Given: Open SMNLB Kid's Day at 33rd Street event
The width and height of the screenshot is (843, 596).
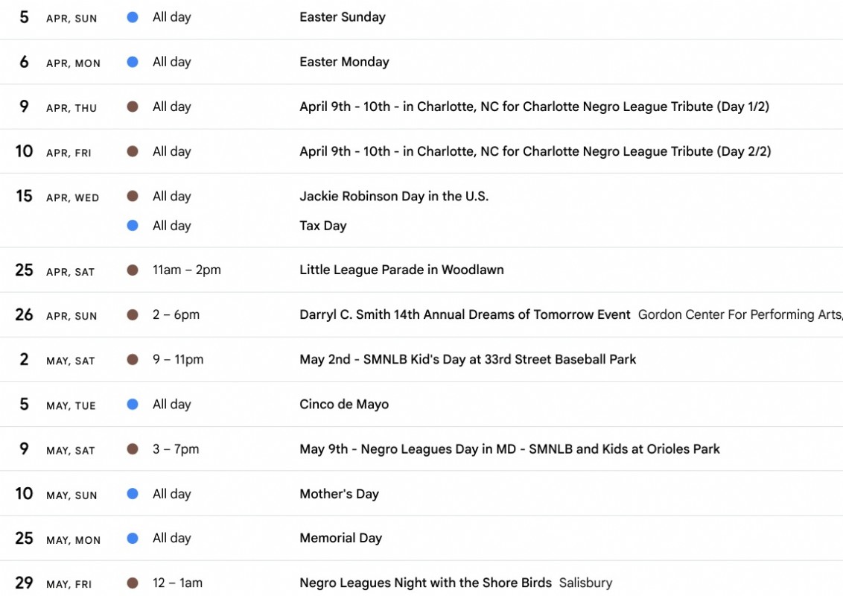Looking at the screenshot, I should 468,359.
